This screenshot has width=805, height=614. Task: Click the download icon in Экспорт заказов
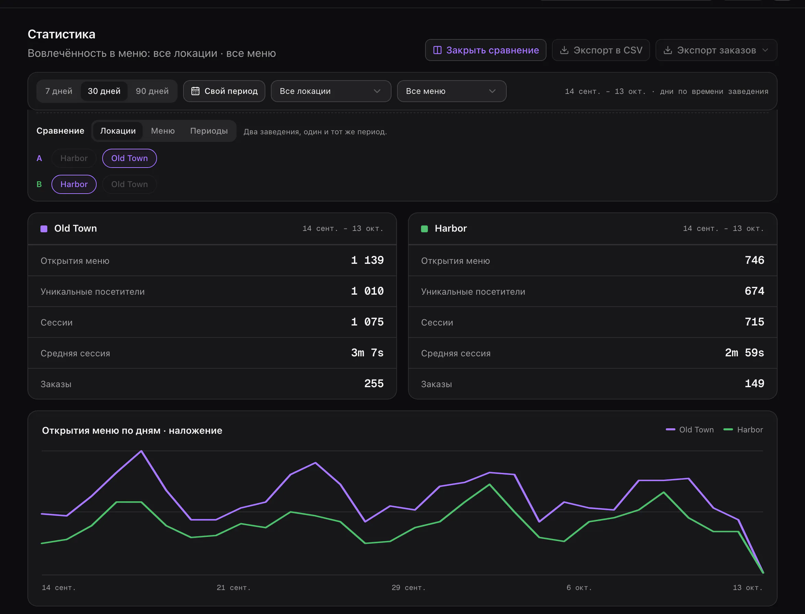[668, 50]
